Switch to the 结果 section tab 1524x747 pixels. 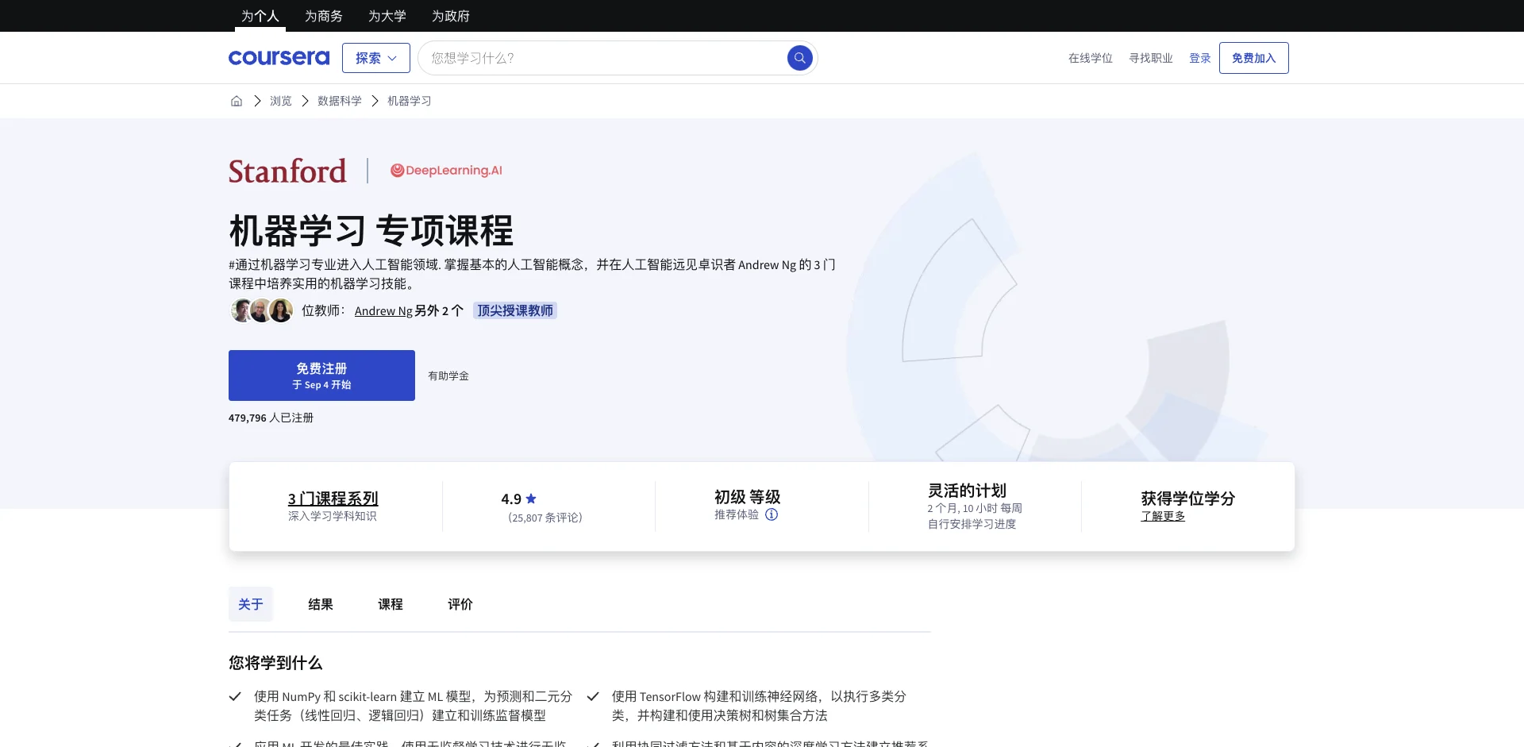(321, 604)
